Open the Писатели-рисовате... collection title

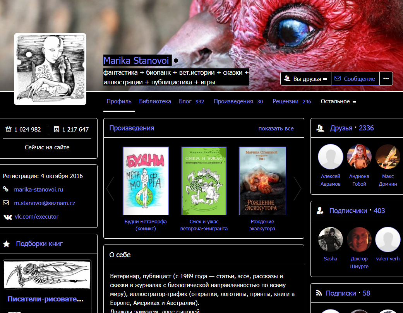click(x=46, y=299)
